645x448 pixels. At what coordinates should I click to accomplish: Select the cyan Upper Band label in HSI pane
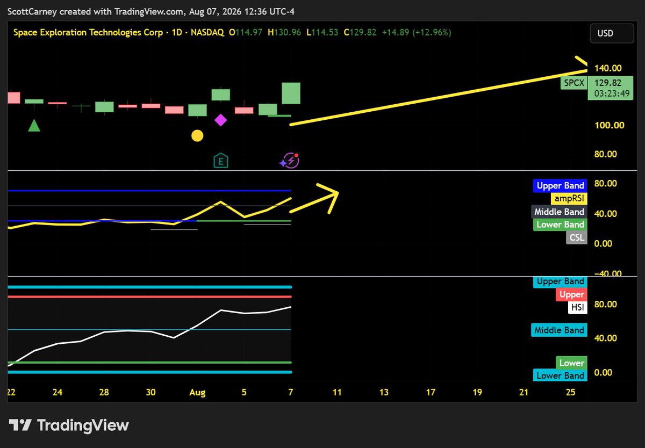click(560, 281)
